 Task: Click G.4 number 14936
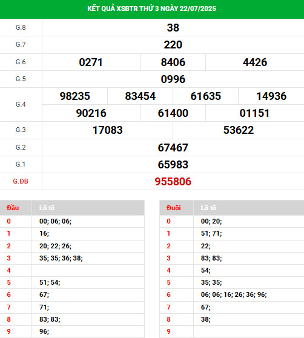[271, 96]
